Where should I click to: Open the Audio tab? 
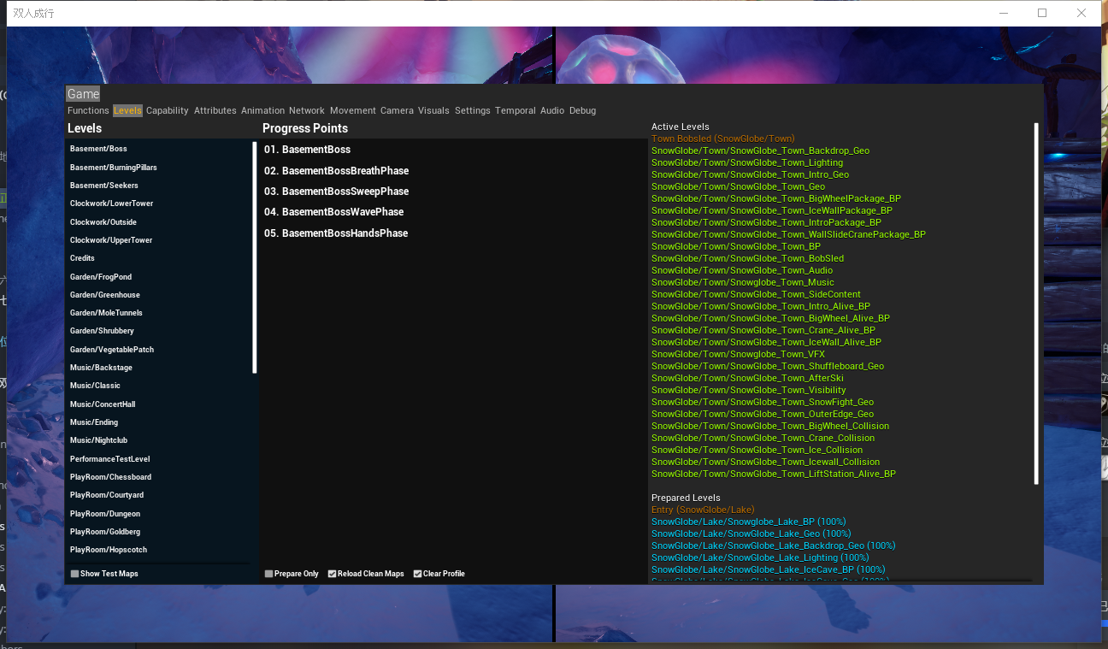[x=552, y=110]
